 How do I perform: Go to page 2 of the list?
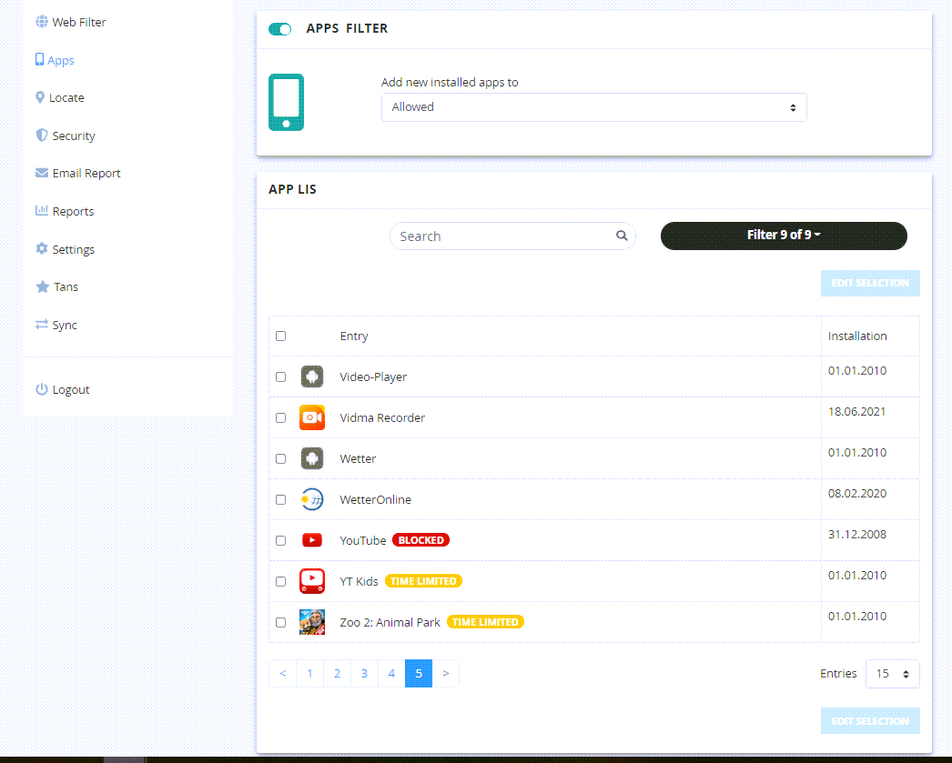[337, 673]
